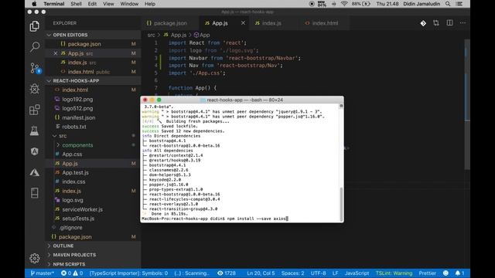Screen dimensions: 495x278
Task: Open the Shell menu
Action: point(76,4)
